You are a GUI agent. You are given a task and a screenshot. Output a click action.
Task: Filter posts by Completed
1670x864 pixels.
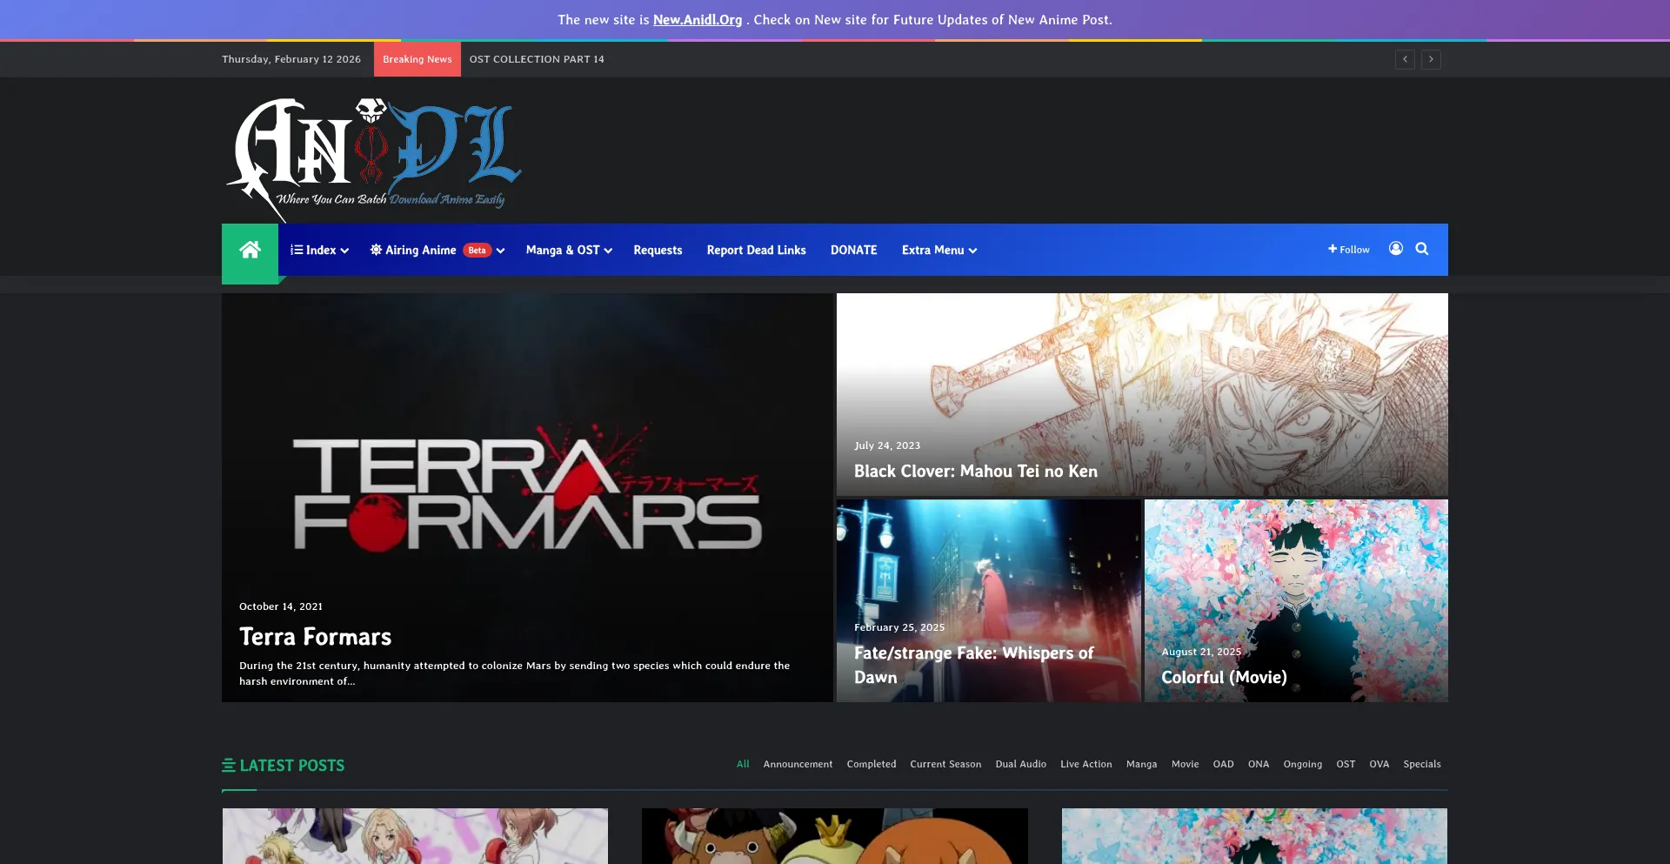(x=871, y=764)
